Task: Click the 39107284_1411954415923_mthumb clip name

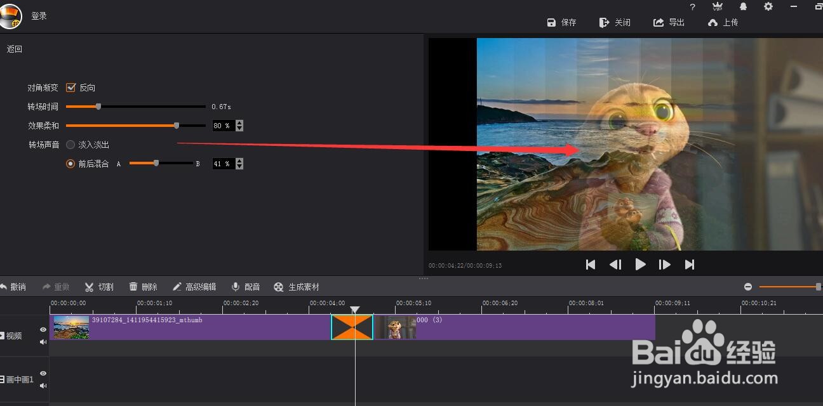Action: 147,320
